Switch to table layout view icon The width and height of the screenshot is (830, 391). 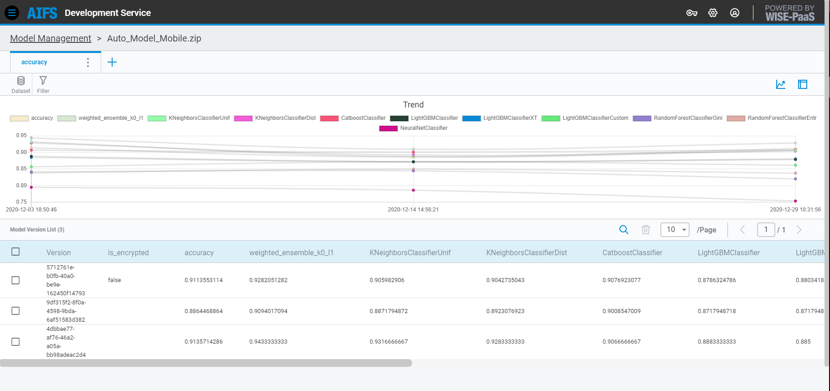803,84
